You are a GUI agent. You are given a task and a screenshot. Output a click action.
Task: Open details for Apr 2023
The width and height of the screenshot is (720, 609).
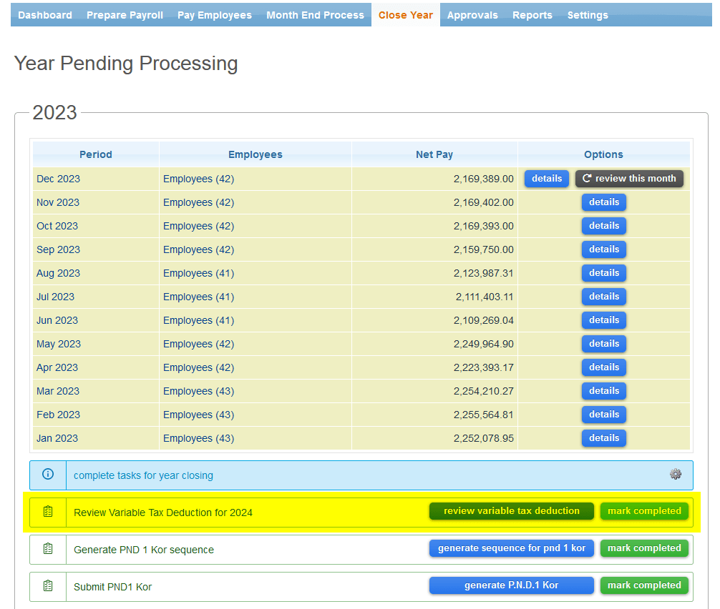(x=604, y=367)
